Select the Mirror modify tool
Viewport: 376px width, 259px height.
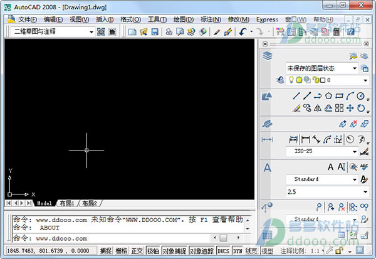pyautogui.click(x=318, y=108)
